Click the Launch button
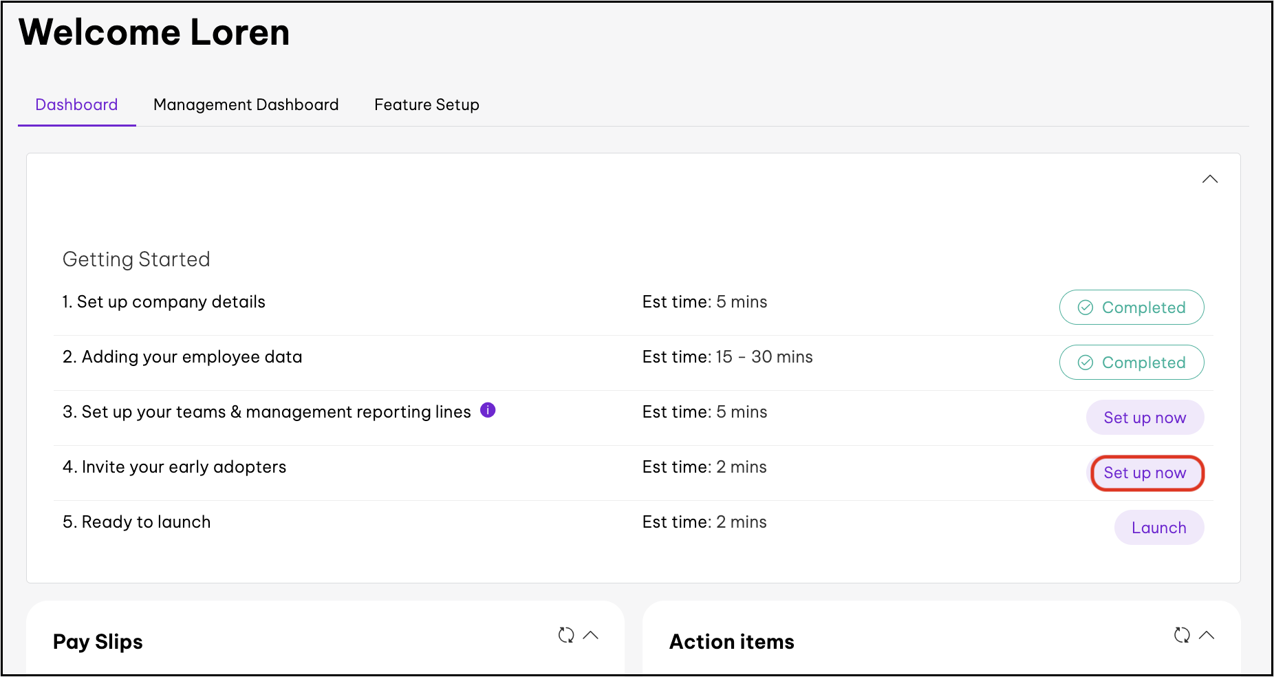 coord(1158,528)
